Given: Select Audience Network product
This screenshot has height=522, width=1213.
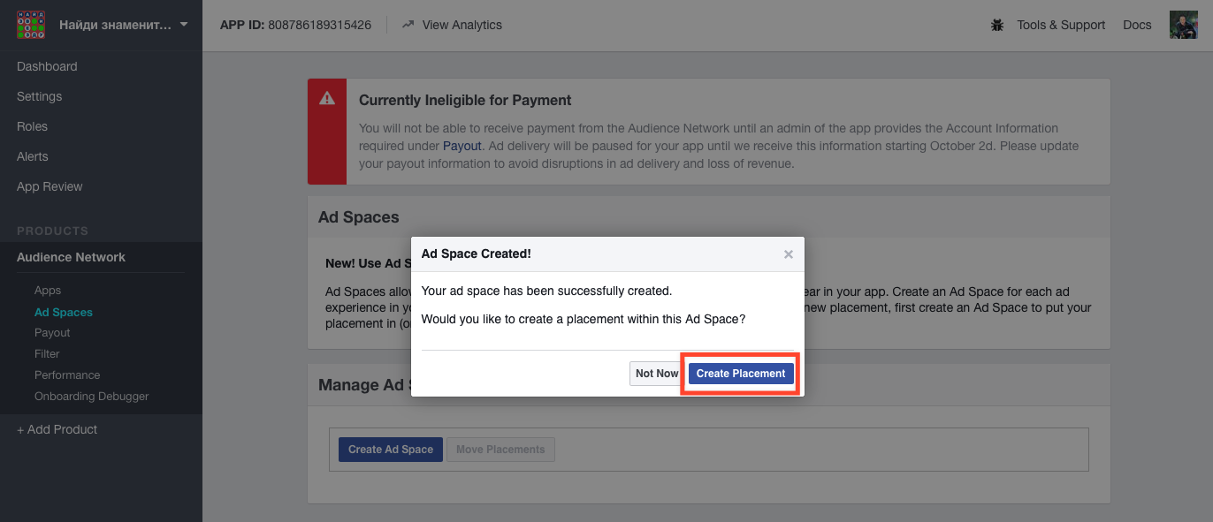Looking at the screenshot, I should [x=71, y=257].
